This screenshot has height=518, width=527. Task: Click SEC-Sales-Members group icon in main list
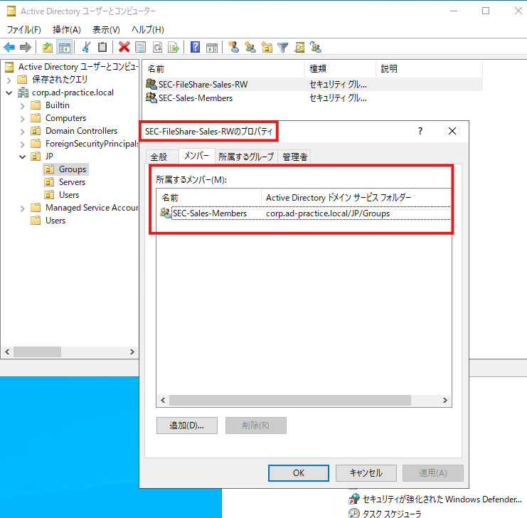[151, 98]
